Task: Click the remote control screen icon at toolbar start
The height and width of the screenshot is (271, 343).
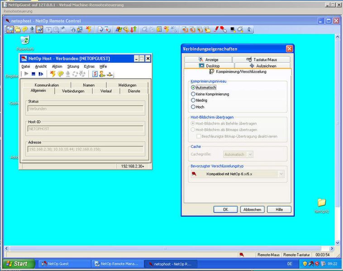Action: coord(10,29)
